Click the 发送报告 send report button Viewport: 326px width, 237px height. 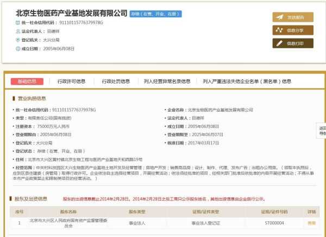coord(293,17)
